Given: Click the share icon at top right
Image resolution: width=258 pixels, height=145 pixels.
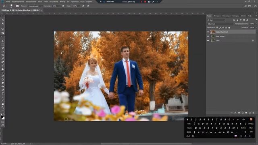Looking at the screenshot, I should 256,6.
